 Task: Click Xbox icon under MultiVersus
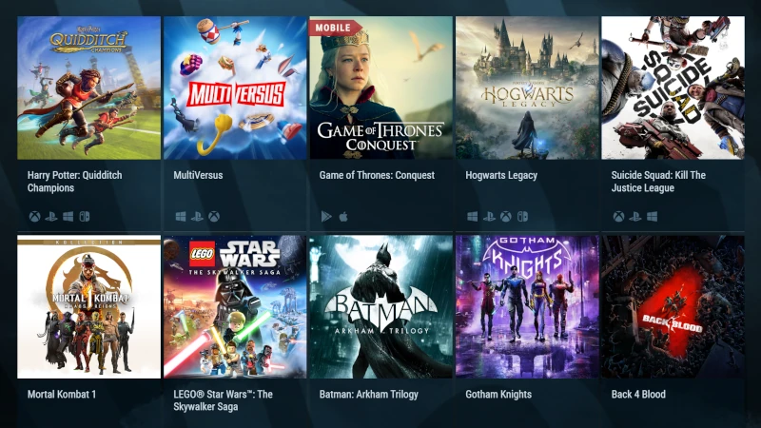[x=214, y=217]
